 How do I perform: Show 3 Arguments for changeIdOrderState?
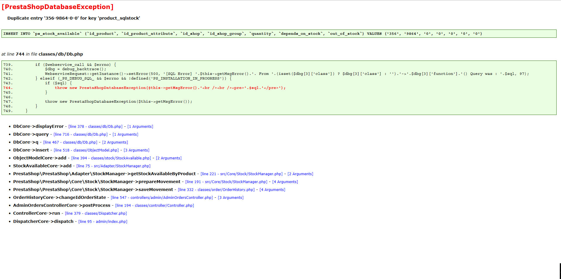(x=231, y=198)
